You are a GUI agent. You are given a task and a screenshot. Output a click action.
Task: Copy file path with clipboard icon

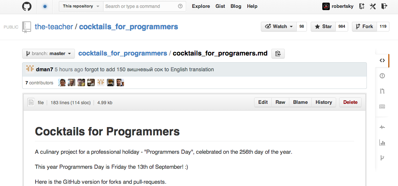(x=278, y=54)
